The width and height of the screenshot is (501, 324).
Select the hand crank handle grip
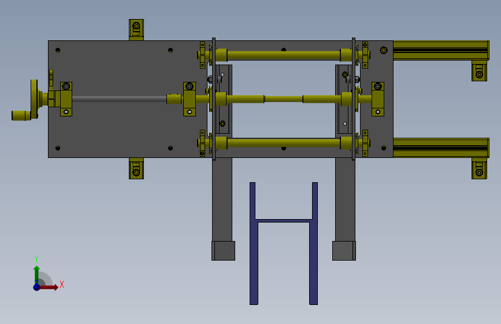[21, 115]
